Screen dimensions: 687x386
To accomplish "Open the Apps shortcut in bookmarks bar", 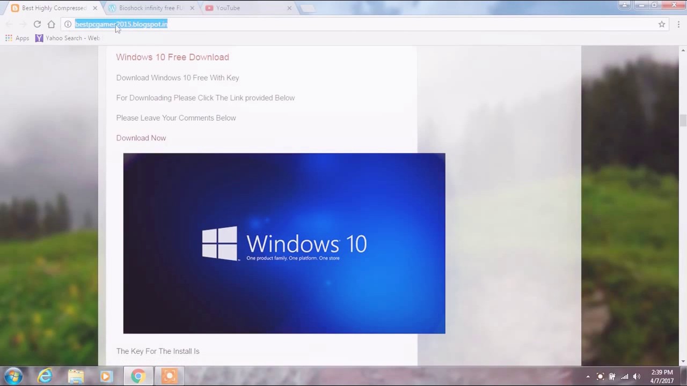I will pyautogui.click(x=17, y=38).
